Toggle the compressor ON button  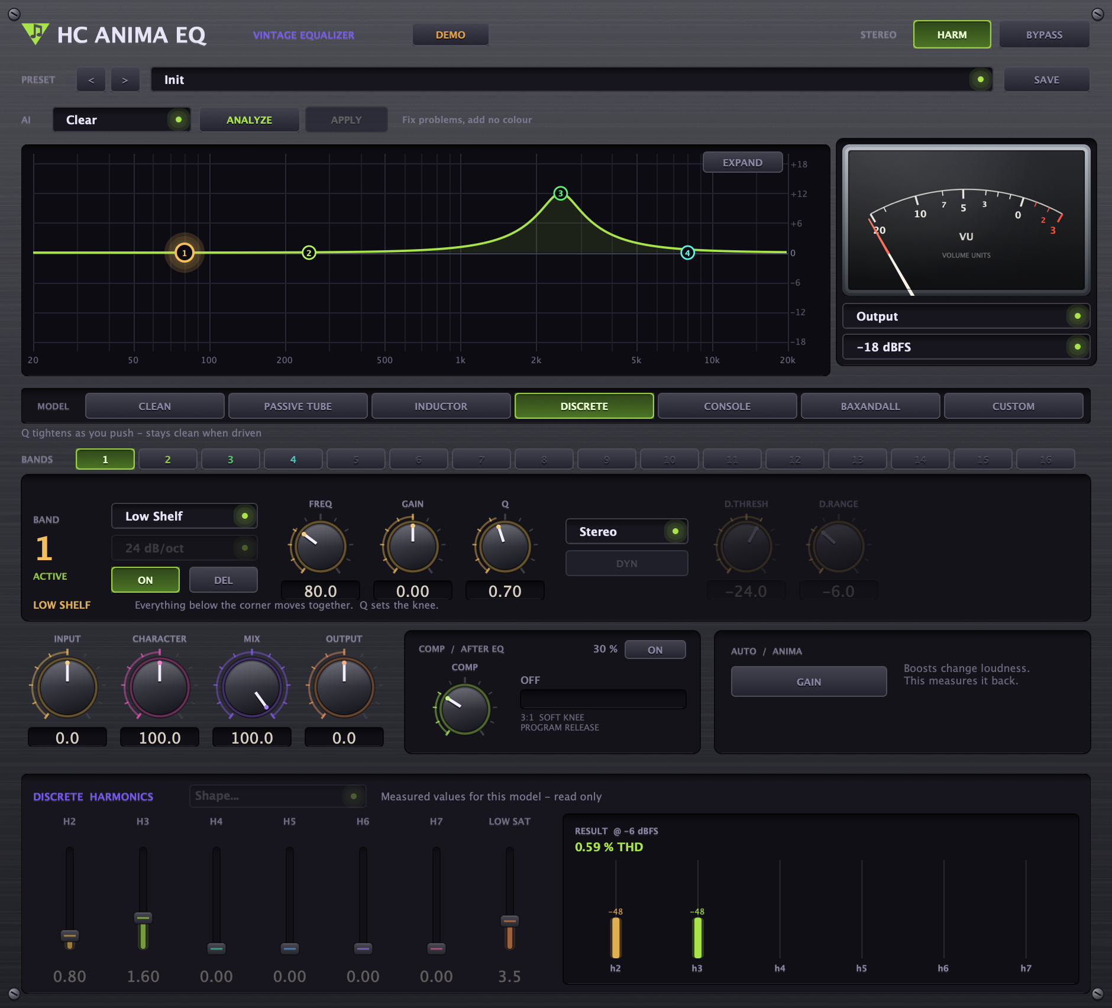[x=655, y=650]
